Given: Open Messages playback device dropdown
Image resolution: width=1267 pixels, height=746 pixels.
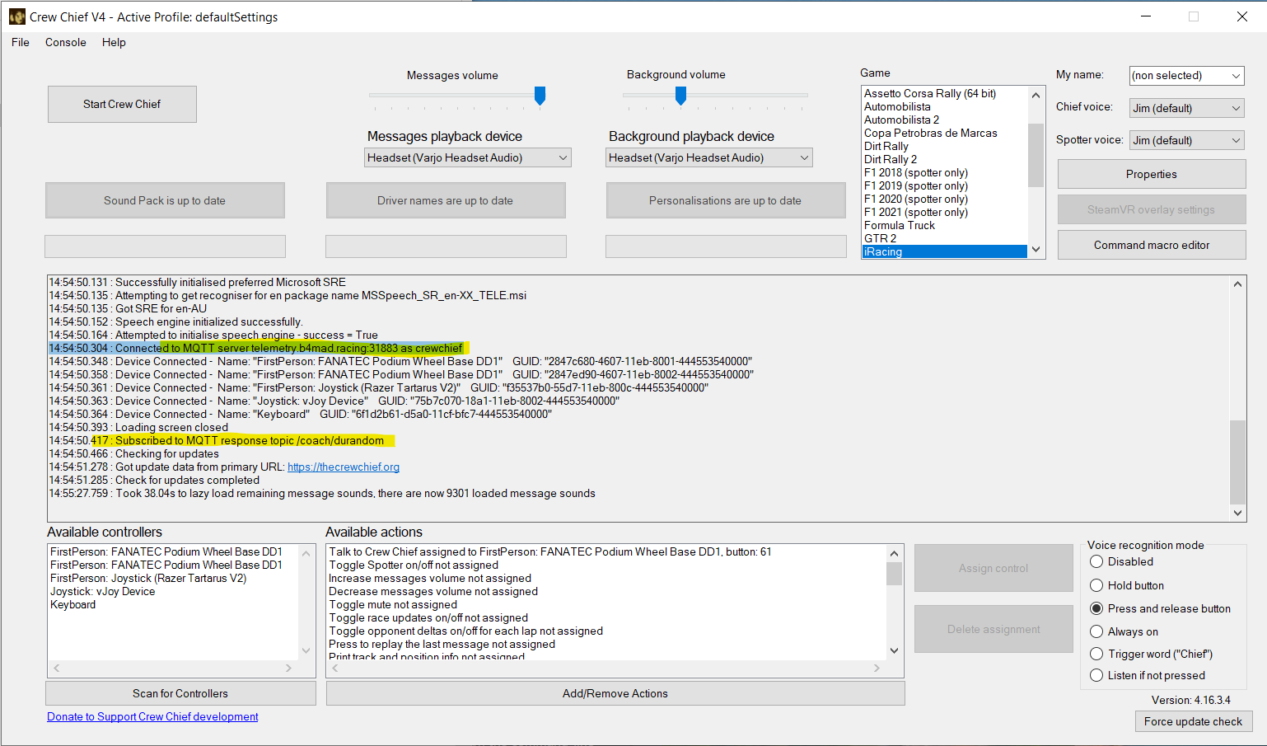Looking at the screenshot, I should [x=468, y=157].
